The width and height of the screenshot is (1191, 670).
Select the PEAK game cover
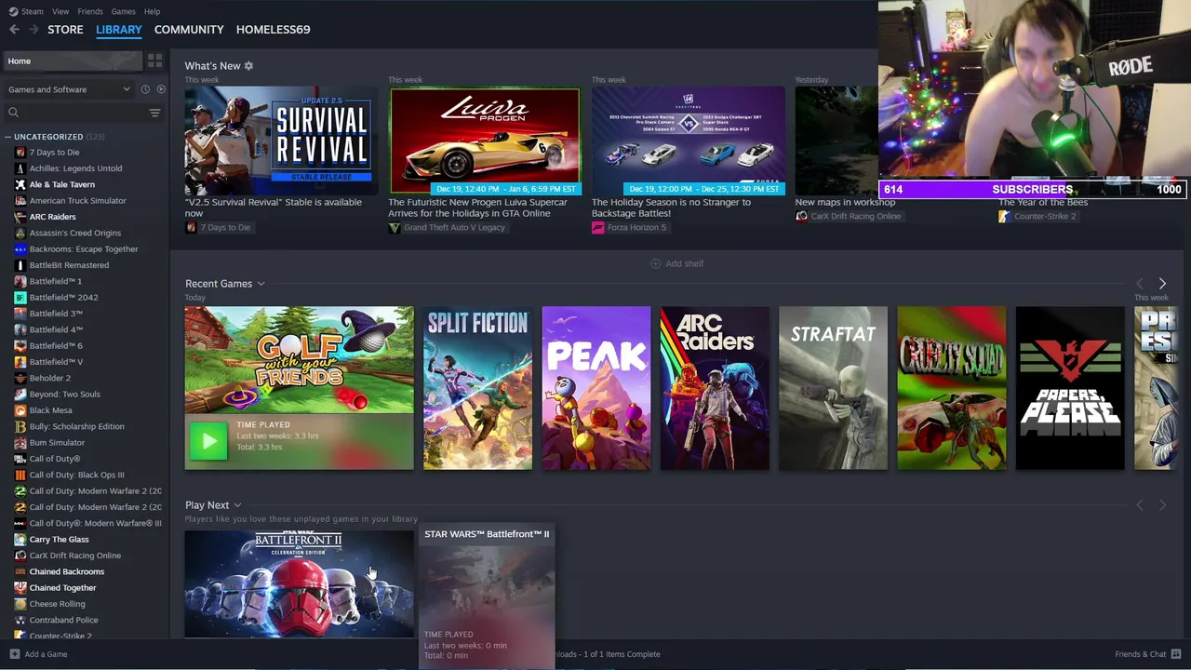click(596, 388)
